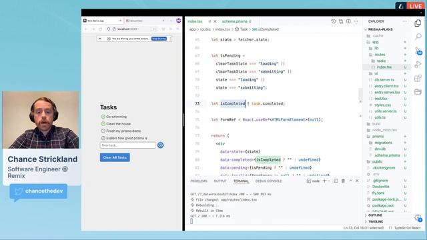This screenshot has width=427, height=240.
Task: Open Source Control view with badge
Action: (418, 51)
